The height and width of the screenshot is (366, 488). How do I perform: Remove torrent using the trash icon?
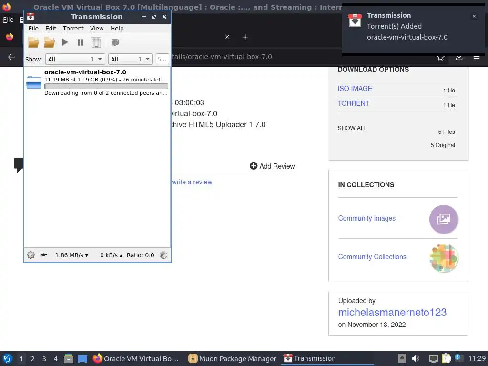point(96,42)
